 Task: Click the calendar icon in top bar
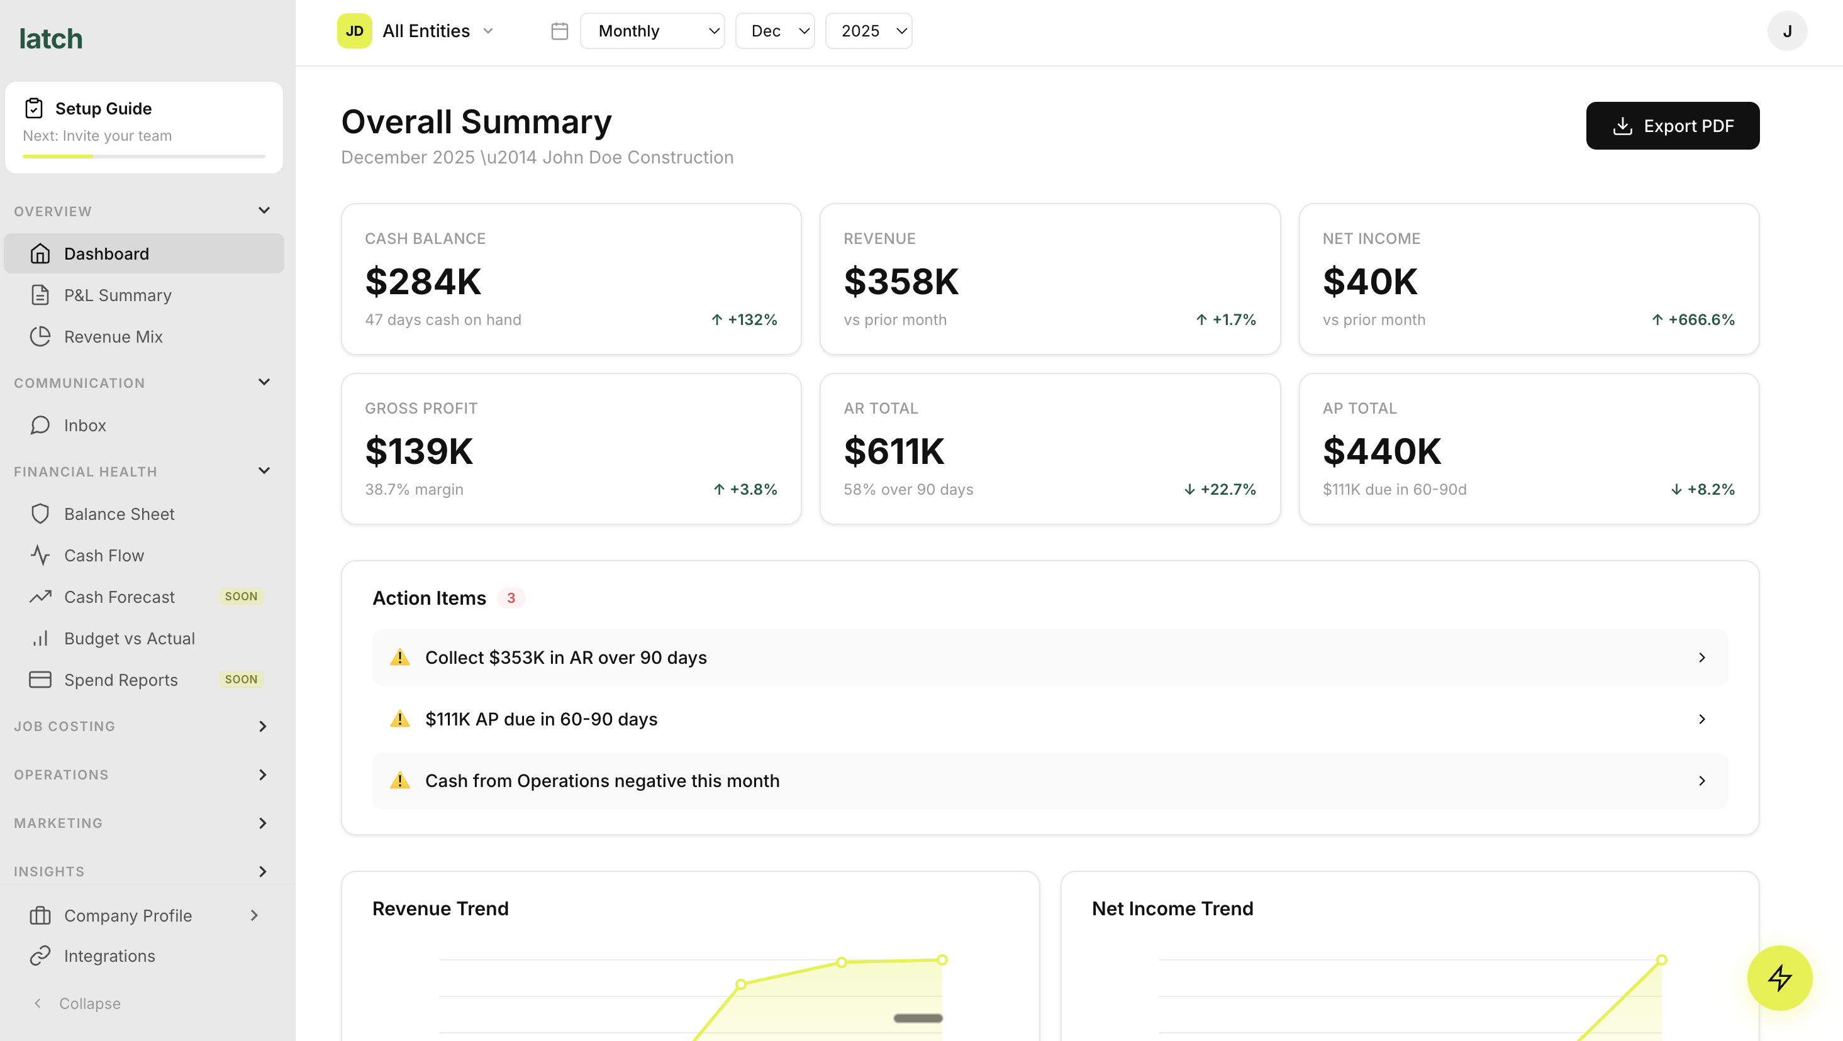[559, 31]
